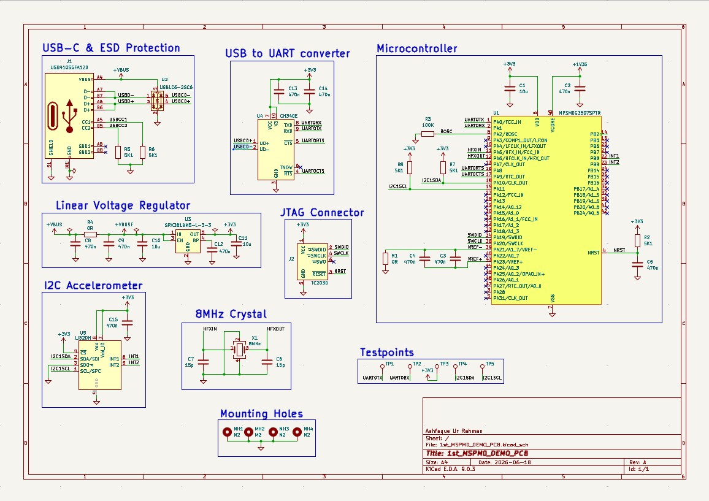Select capacitor C13 symbol
Viewport: 709px width, 501px height.
click(279, 92)
